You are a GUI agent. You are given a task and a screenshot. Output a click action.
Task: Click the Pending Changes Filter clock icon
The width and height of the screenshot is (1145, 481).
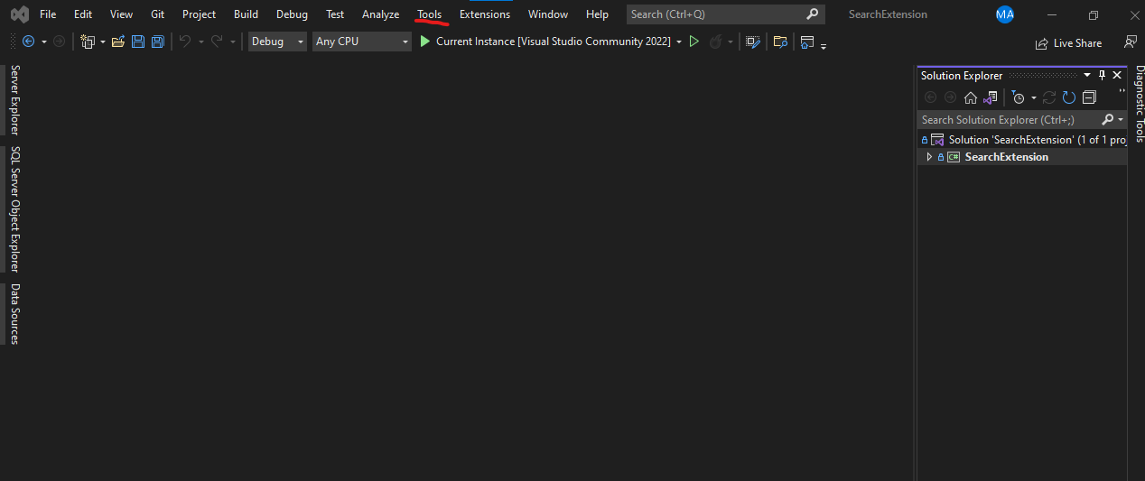(1019, 97)
